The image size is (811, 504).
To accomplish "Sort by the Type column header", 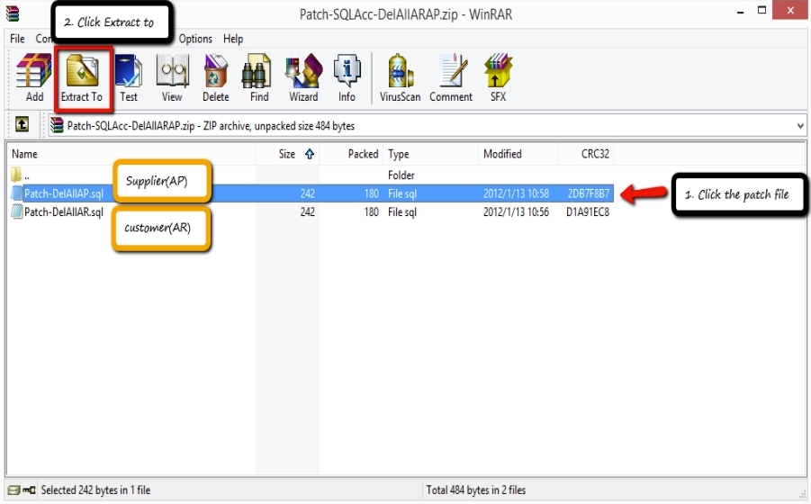I will click(x=431, y=154).
